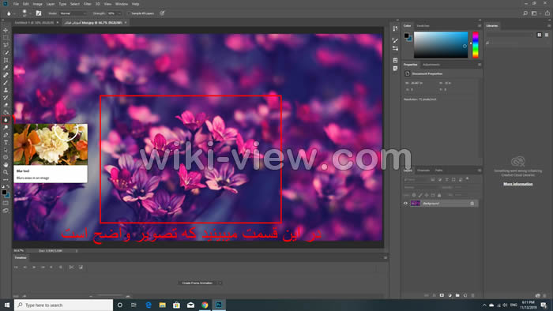The image size is (553, 311).
Task: Delete layer with trash icon
Action: (x=473, y=295)
